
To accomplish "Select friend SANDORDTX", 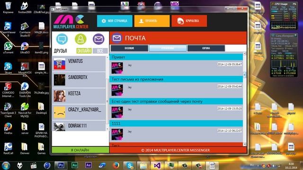I will pos(79,80).
